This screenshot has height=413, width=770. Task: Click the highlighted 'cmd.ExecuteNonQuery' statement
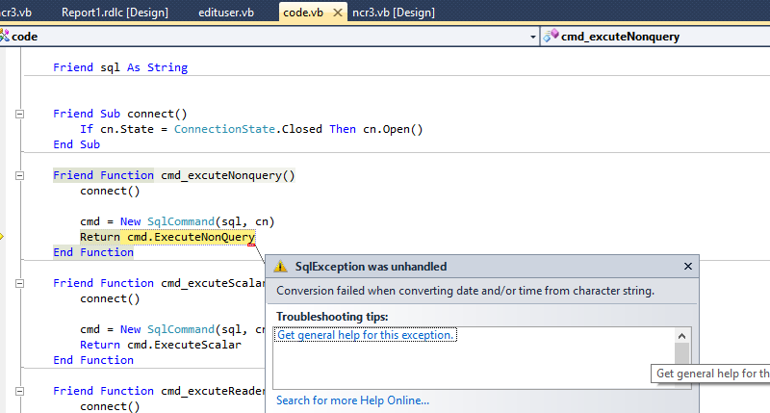click(191, 237)
